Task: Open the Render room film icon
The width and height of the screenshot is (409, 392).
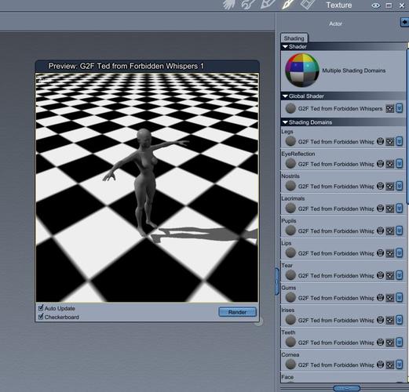Action: (x=307, y=5)
